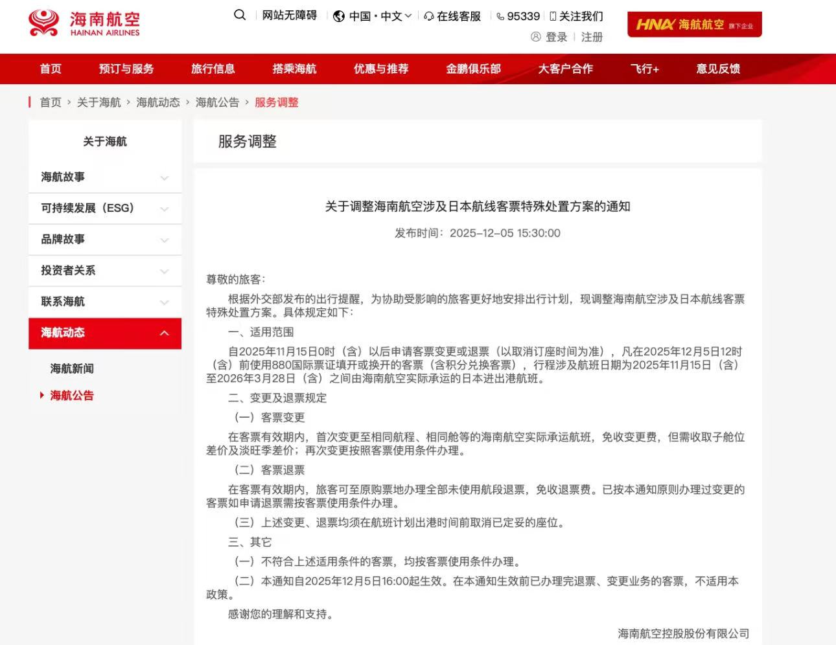
Task: Open the 金鹏俱乐部 navigation menu
Action: tap(473, 69)
